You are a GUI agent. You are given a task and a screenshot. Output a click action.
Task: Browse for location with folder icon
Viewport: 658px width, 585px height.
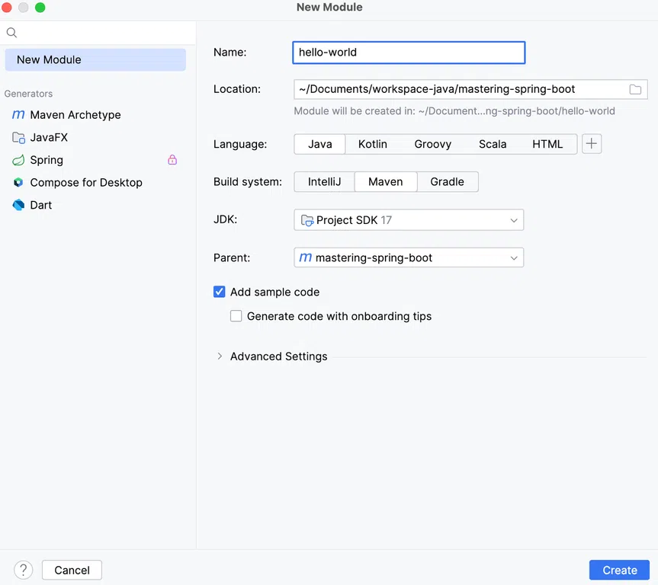[635, 89]
